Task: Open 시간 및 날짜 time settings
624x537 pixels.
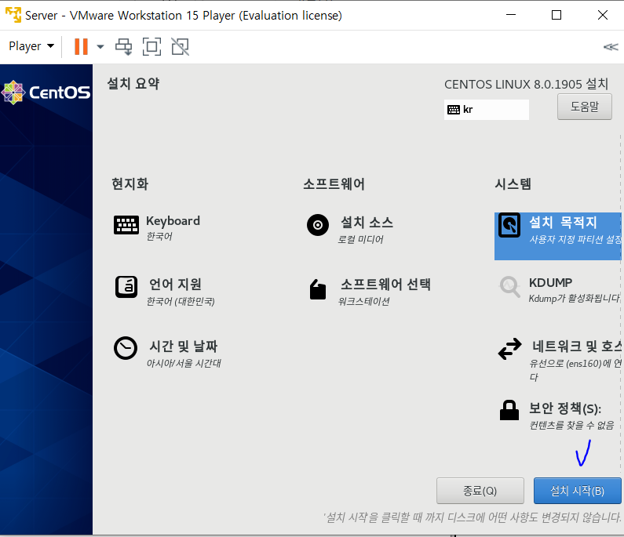Action: coord(183,347)
